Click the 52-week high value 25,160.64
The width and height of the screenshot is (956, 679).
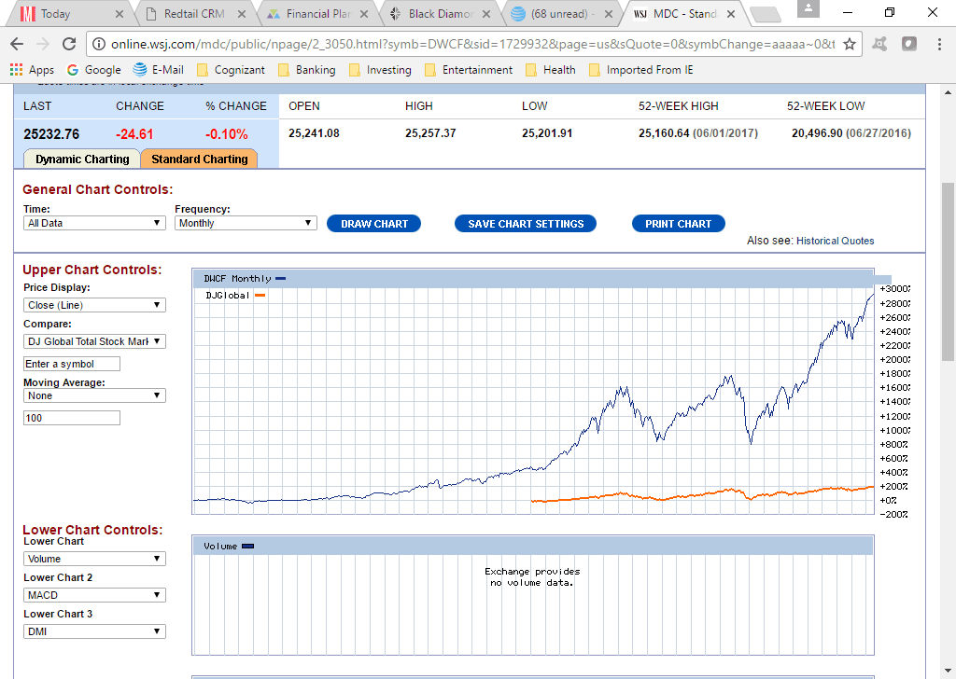(x=664, y=133)
